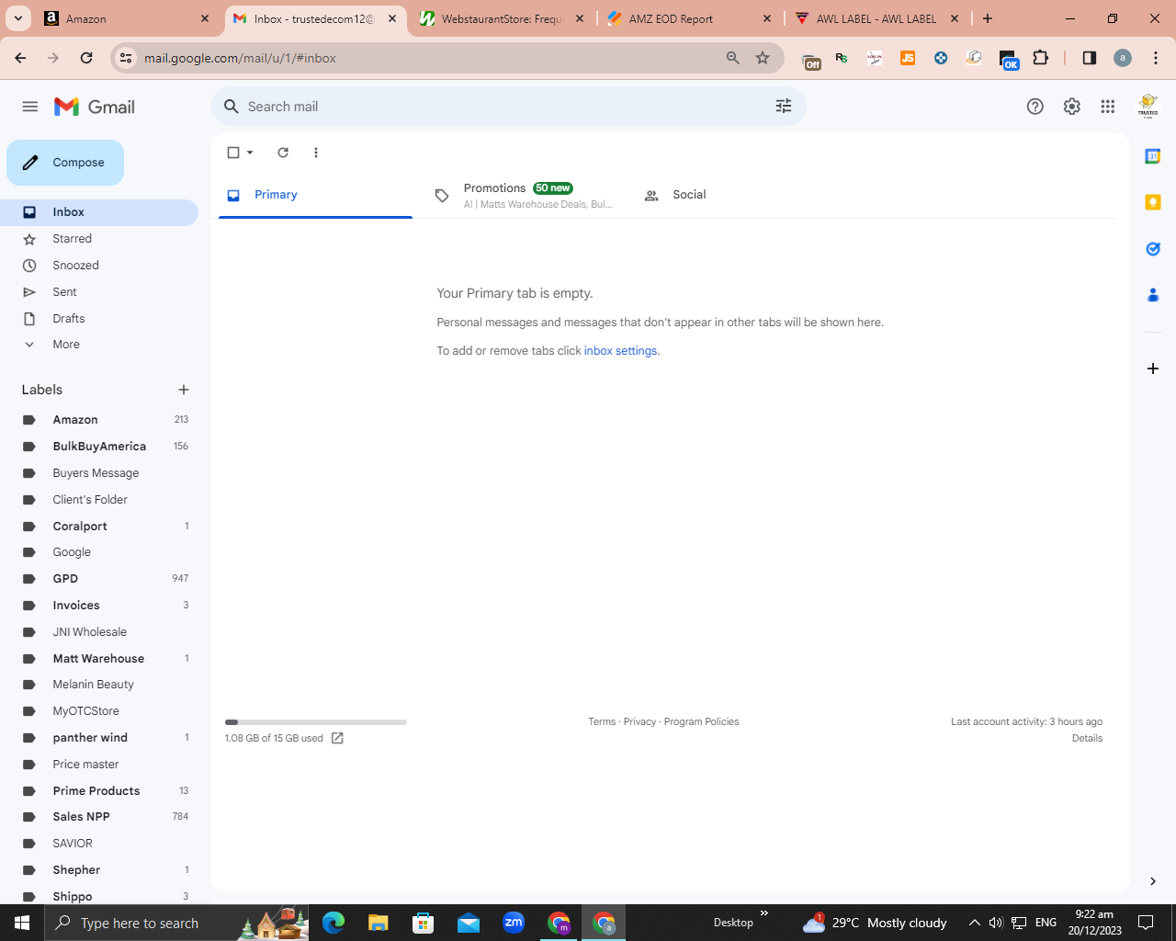This screenshot has height=941, width=1176.
Task: Open the BulkBuyAmerica label
Action: [99, 447]
